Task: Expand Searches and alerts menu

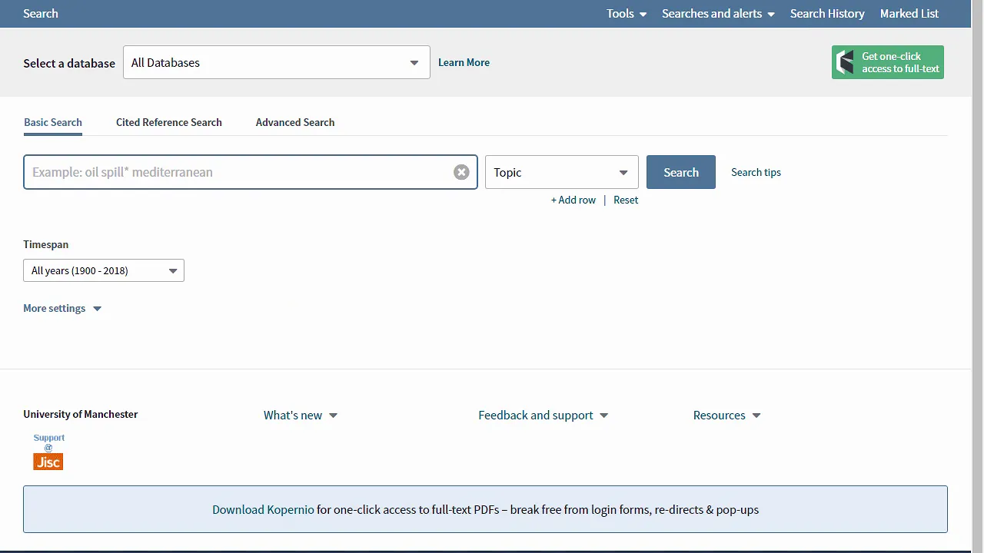Action: click(x=718, y=13)
